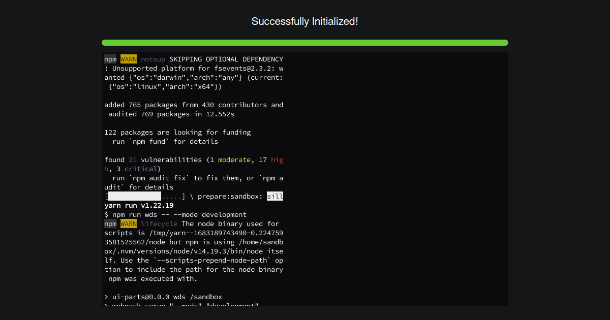Click the npm audit fix command text
This screenshot has height=320, width=610.
pyautogui.click(x=158, y=178)
